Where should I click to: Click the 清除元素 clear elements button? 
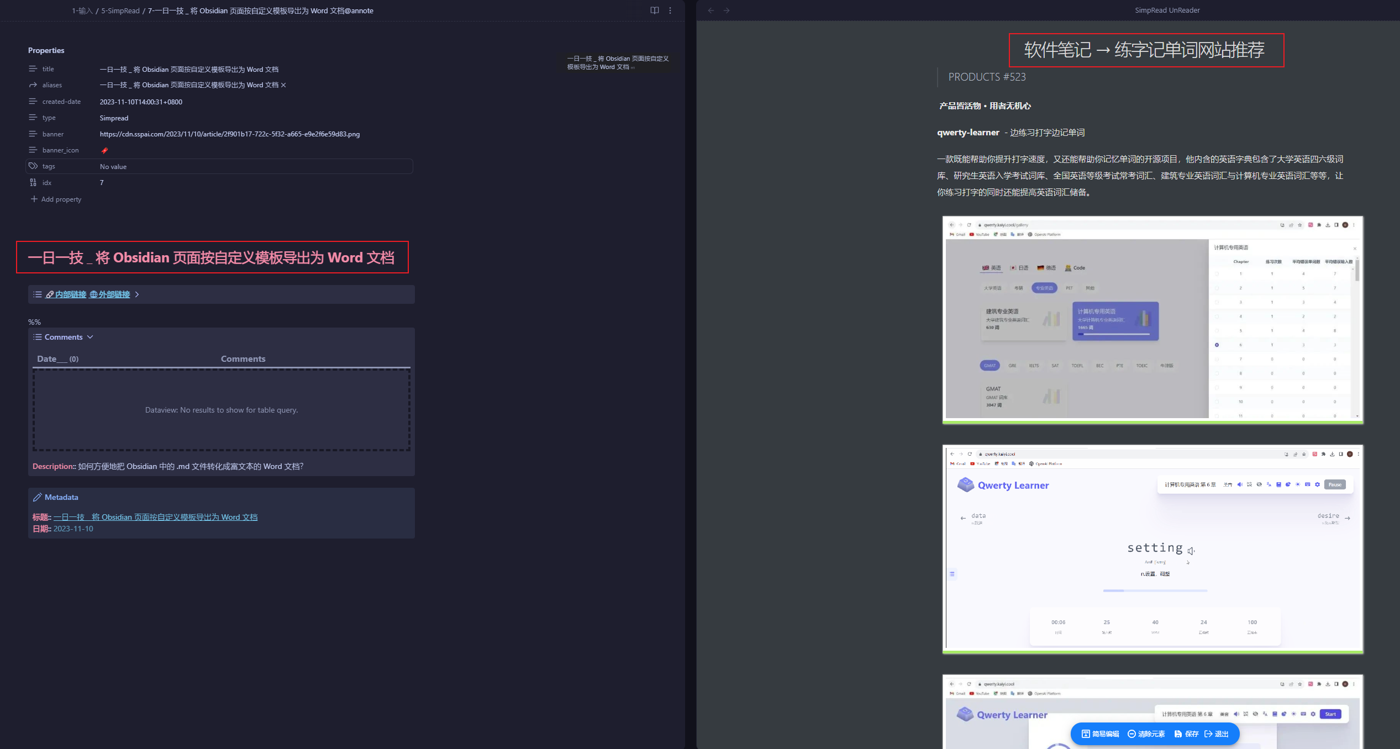coord(1146,734)
